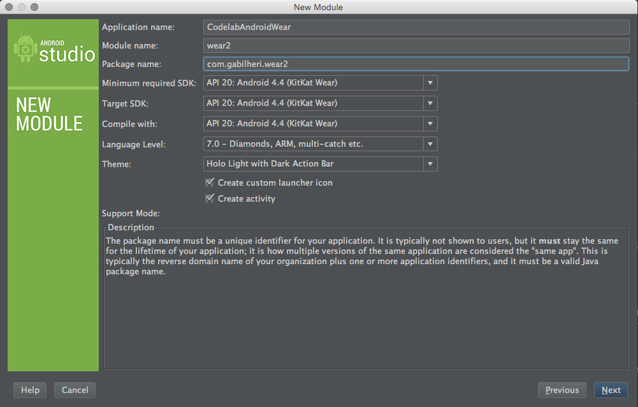Click the Package name field
The height and width of the screenshot is (407, 638).
point(416,64)
